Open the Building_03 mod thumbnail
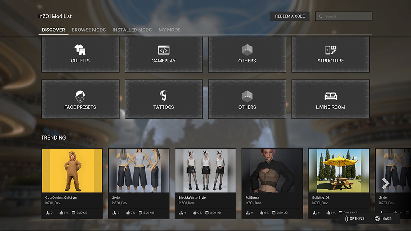This screenshot has height=231, width=411. pos(339,170)
